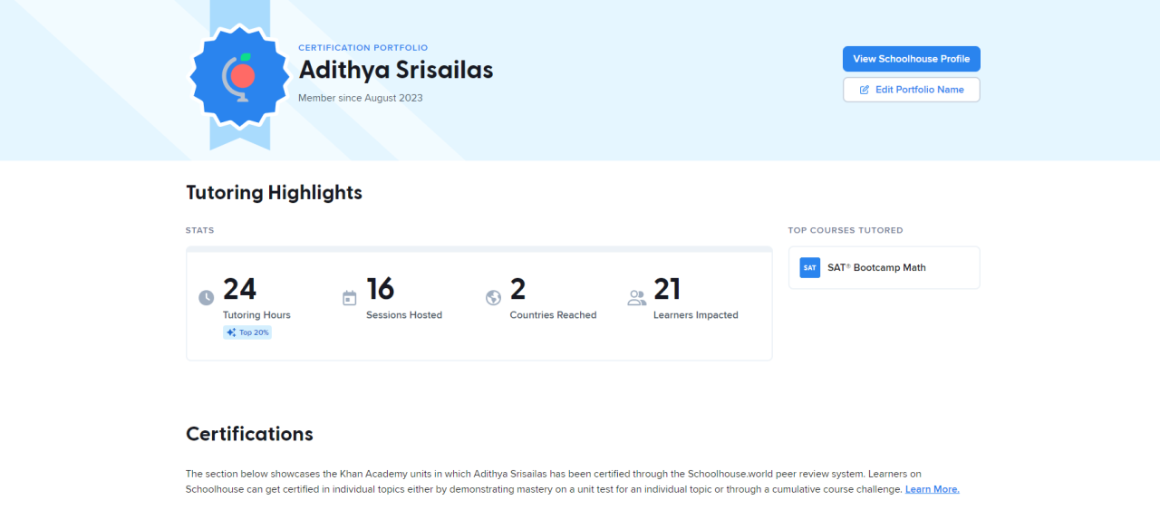This screenshot has width=1160, height=529.
Task: Click the 2 countries reached number
Action: [517, 289]
